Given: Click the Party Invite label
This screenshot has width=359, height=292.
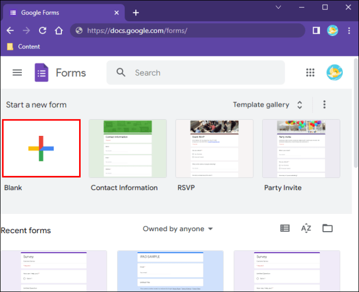Looking at the screenshot, I should [x=283, y=188].
